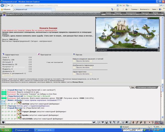Click the red X Stop loading icon

pos(124,5)
